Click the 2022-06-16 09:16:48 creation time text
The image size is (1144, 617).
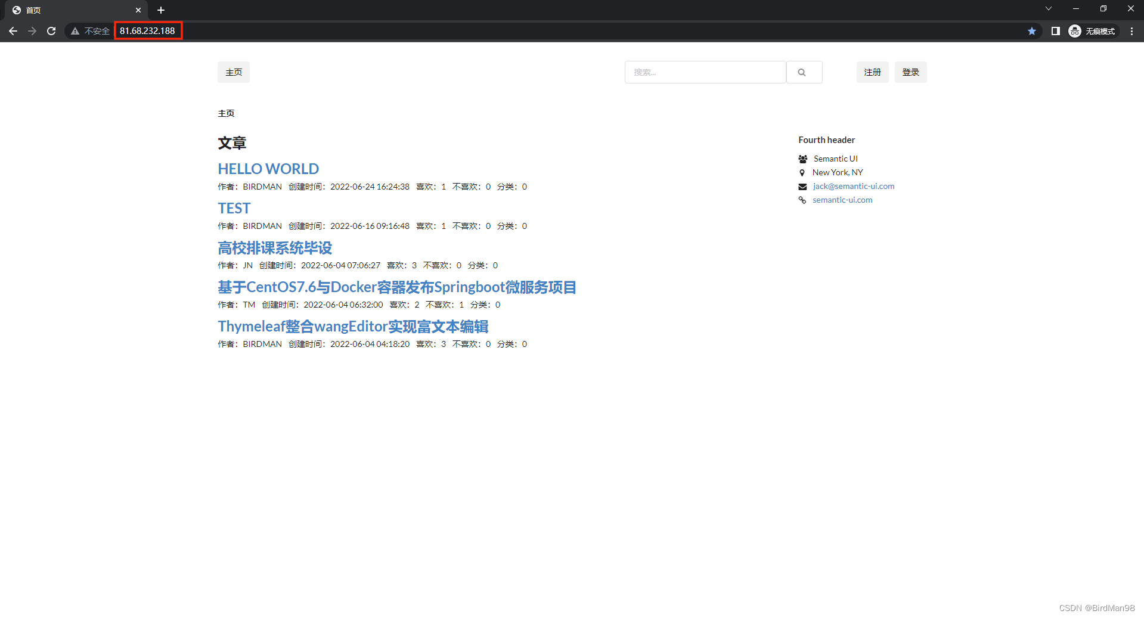(370, 226)
